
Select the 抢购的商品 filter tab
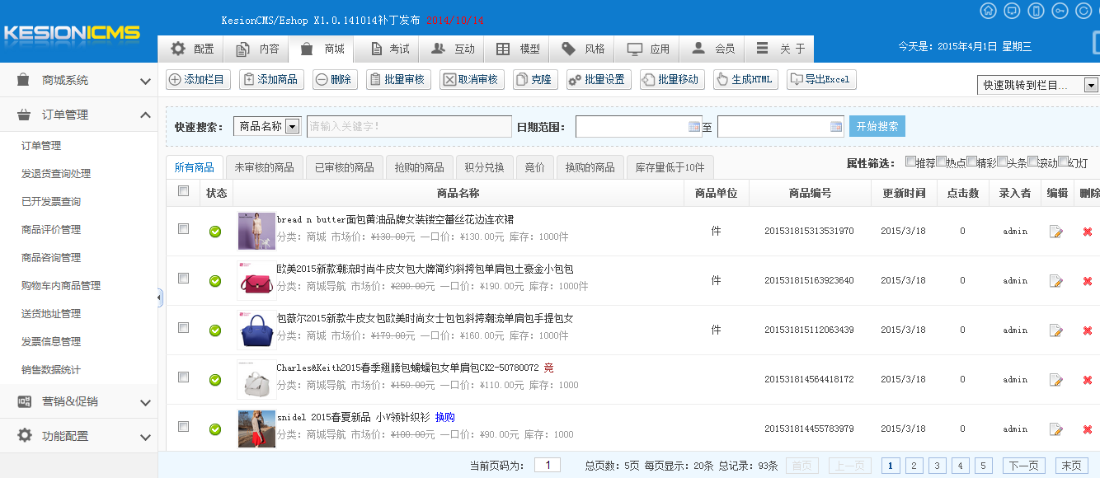point(421,166)
